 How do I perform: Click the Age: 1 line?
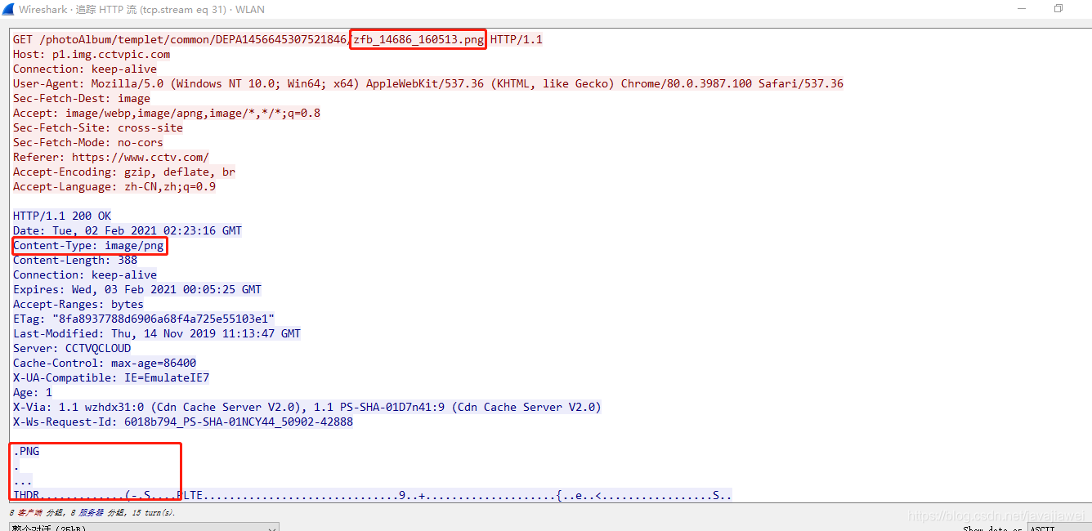(x=33, y=392)
